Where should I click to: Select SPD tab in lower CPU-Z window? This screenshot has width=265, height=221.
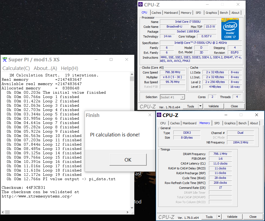point(217,123)
